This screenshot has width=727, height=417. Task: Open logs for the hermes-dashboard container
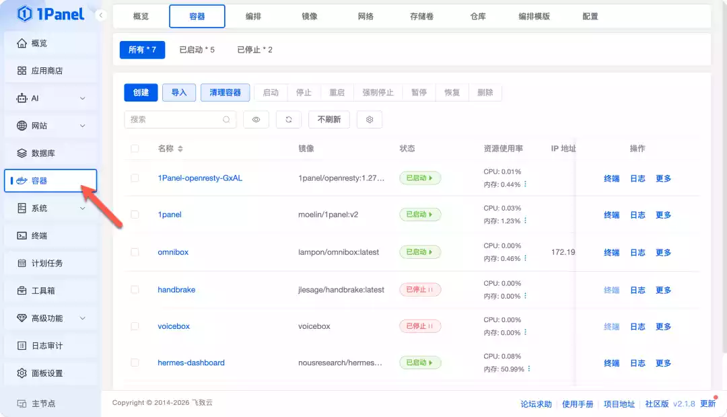pos(637,363)
